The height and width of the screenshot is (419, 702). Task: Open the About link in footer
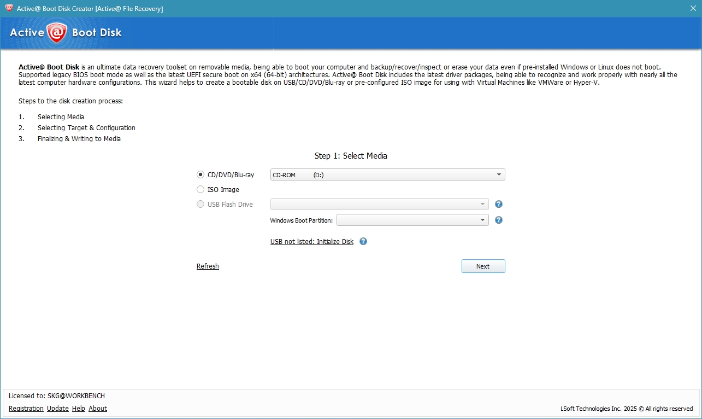coord(98,409)
